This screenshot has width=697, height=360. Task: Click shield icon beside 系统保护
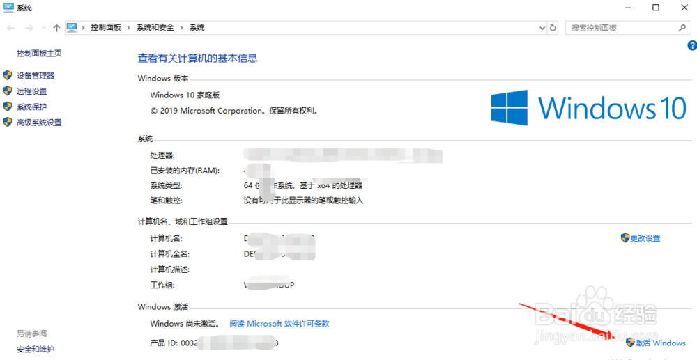click(7, 106)
